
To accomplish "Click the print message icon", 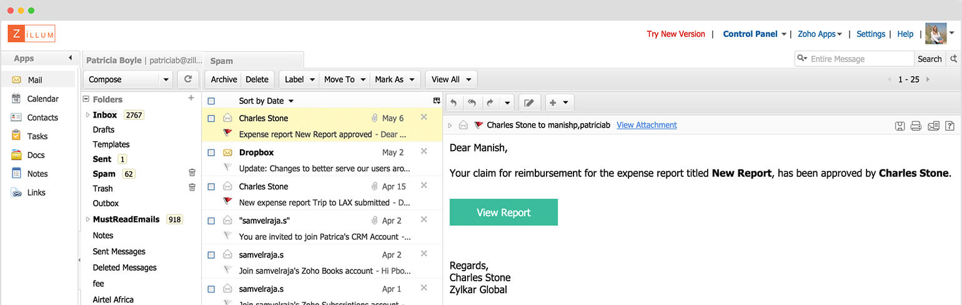I will tap(916, 126).
